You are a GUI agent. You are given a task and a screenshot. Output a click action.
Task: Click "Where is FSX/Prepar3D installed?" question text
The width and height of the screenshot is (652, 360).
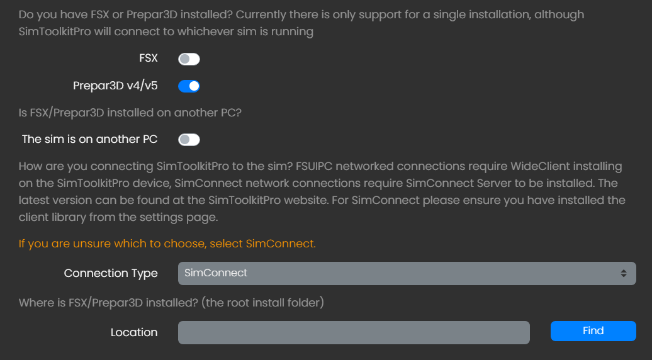point(171,303)
